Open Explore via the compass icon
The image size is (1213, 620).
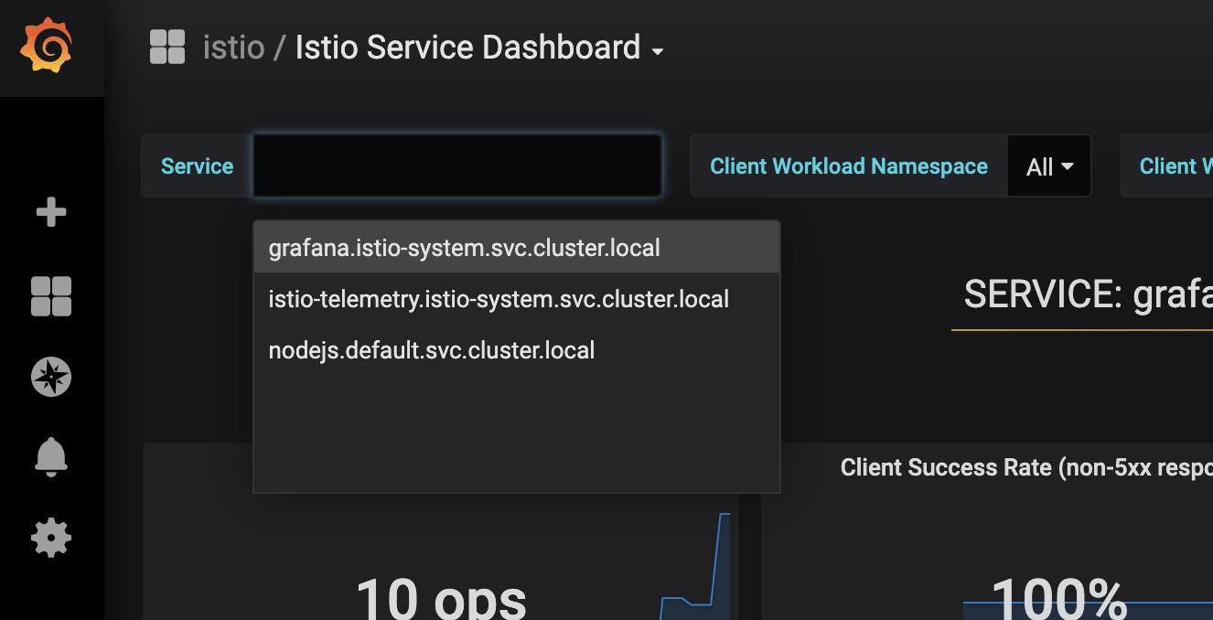(50, 376)
